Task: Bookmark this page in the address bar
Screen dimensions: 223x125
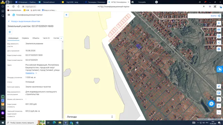Action: point(203,7)
